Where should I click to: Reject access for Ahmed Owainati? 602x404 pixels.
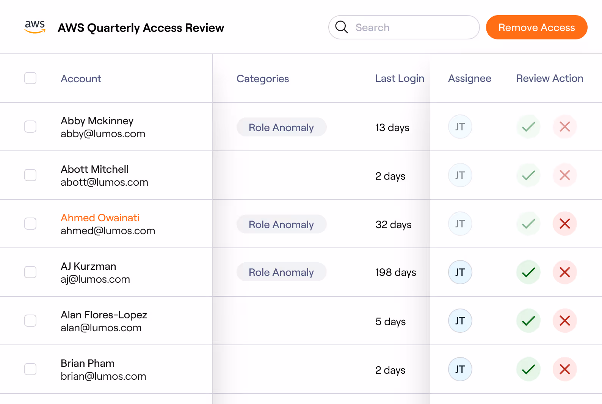[565, 224]
